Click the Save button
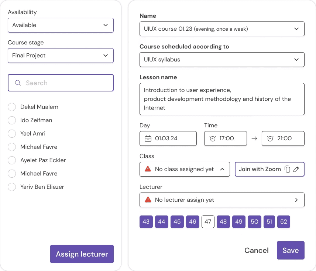Image resolution: width=316 pixels, height=271 pixels. 291,250
